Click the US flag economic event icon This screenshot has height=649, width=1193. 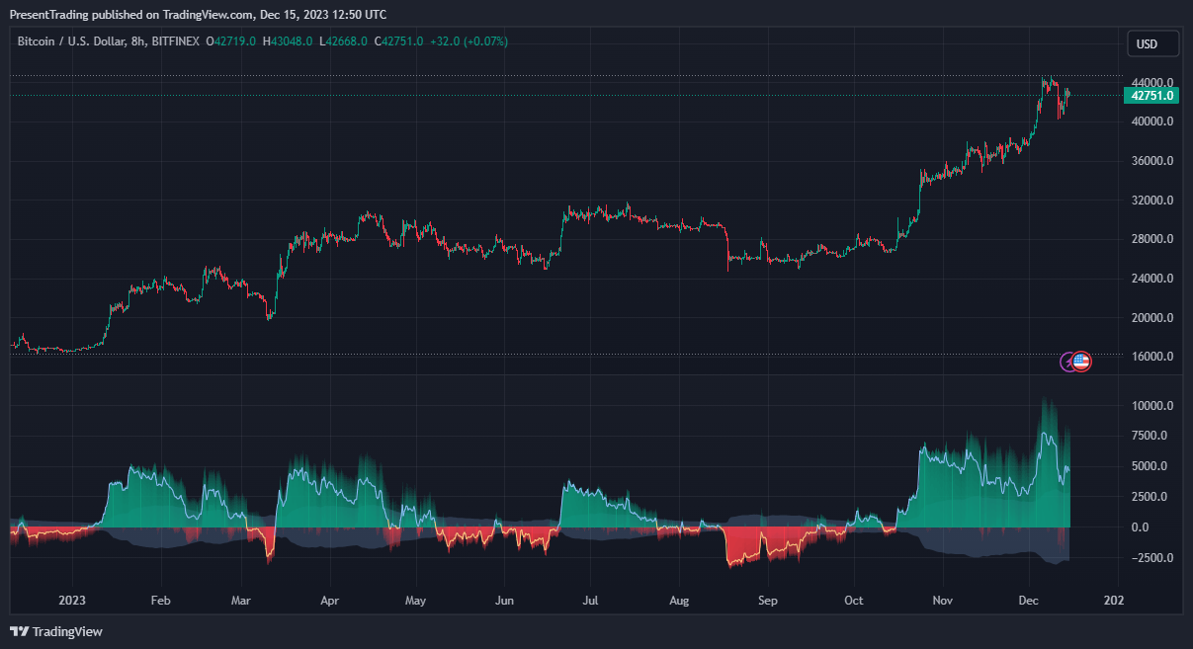pos(1081,362)
